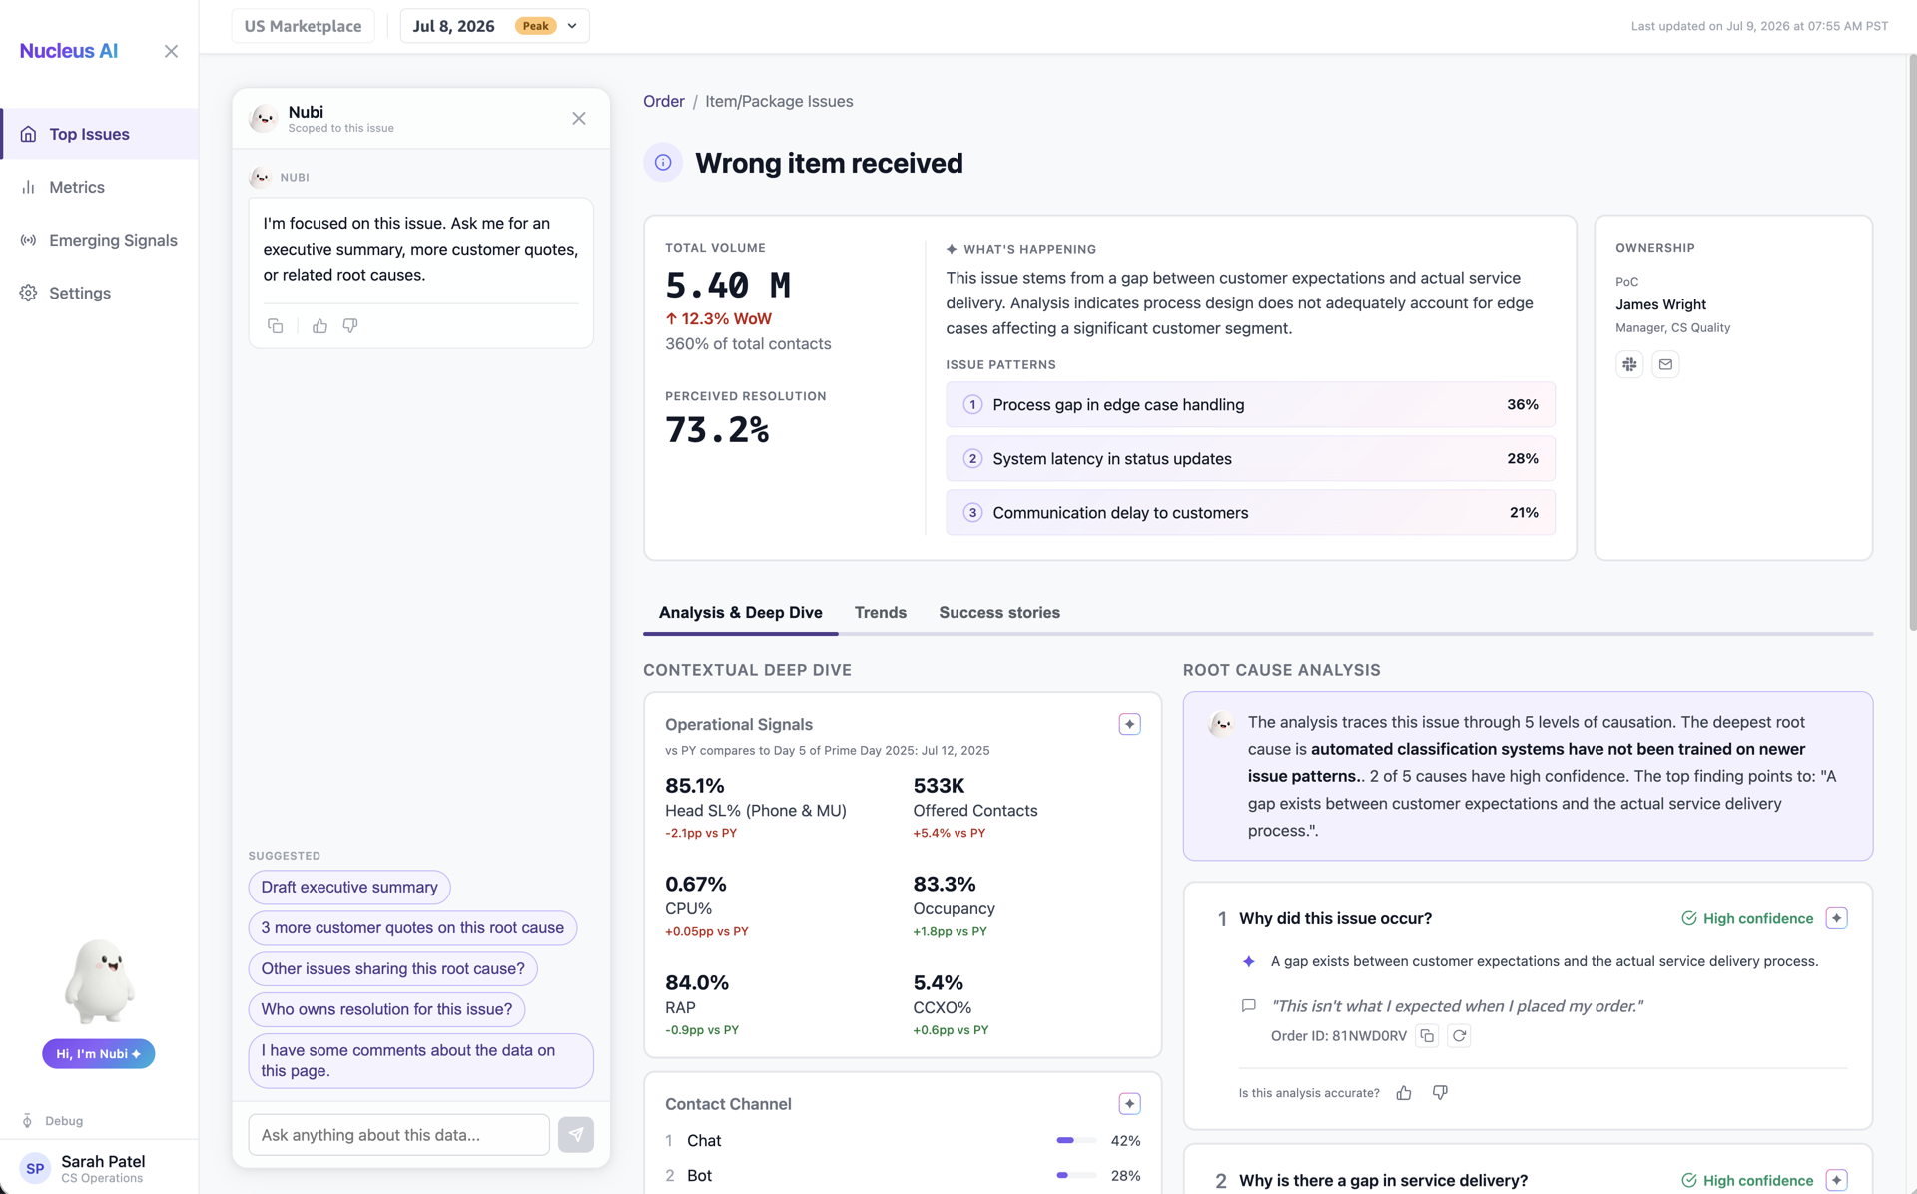Close the Nubi chat panel
This screenshot has width=1917, height=1194.
coord(579,118)
